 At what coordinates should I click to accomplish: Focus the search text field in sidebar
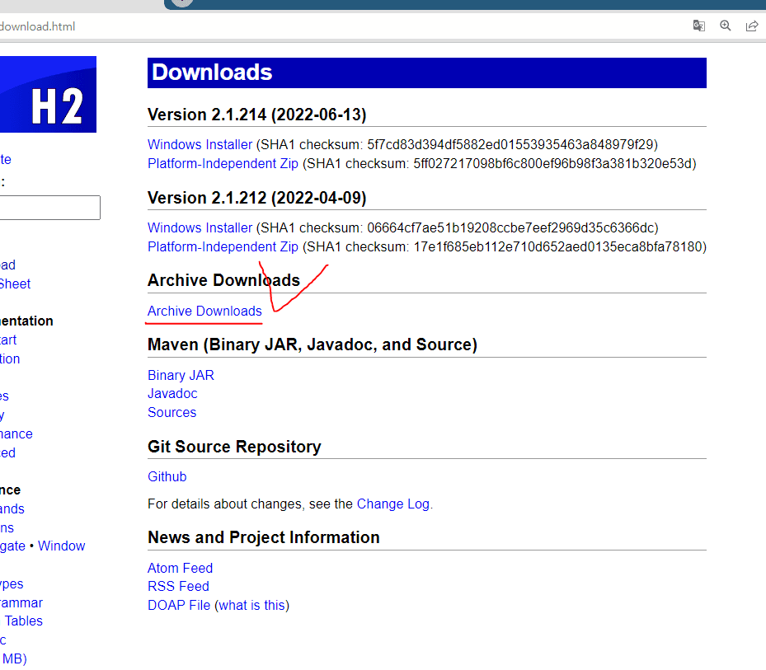pos(49,208)
